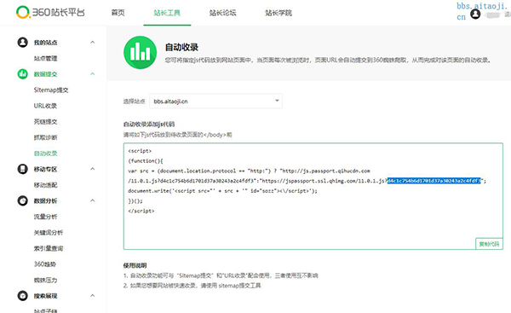
Task: Collapse the 移动专区 section chevron
Action: click(93, 169)
